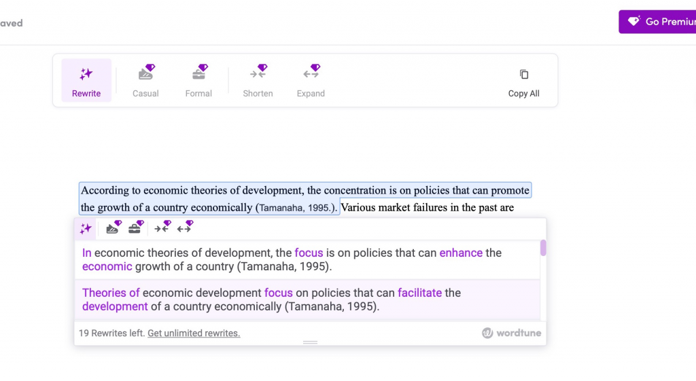Image resolution: width=696 pixels, height=381 pixels.
Task: Click popup shorten arrows icon
Action: 162,227
